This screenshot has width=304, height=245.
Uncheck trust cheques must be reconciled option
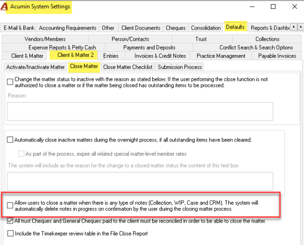coord(10,221)
